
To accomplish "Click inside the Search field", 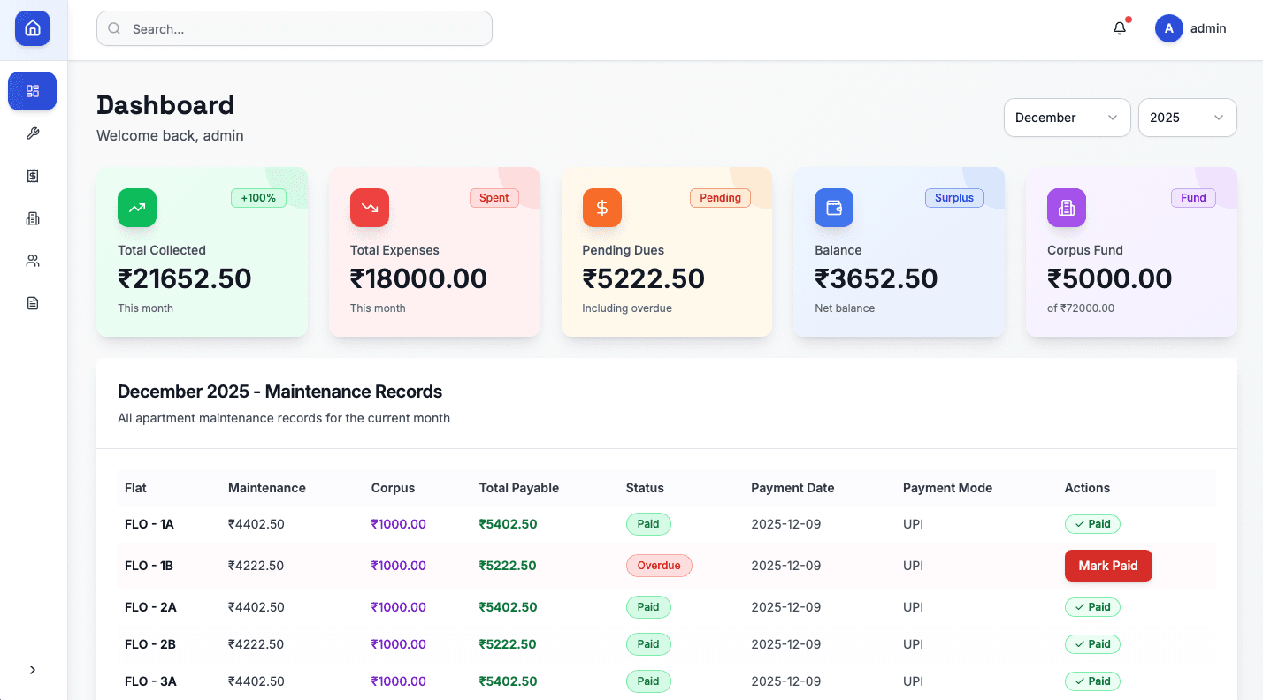I will pyautogui.click(x=294, y=27).
